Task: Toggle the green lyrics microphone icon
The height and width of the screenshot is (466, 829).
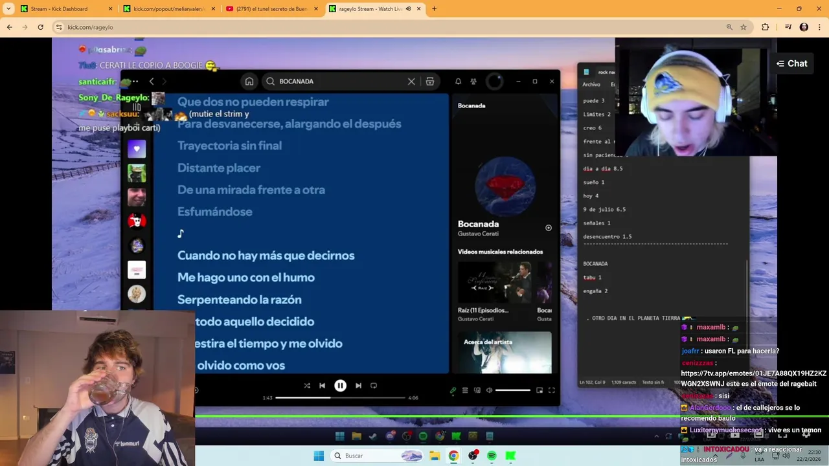Action: 453,390
